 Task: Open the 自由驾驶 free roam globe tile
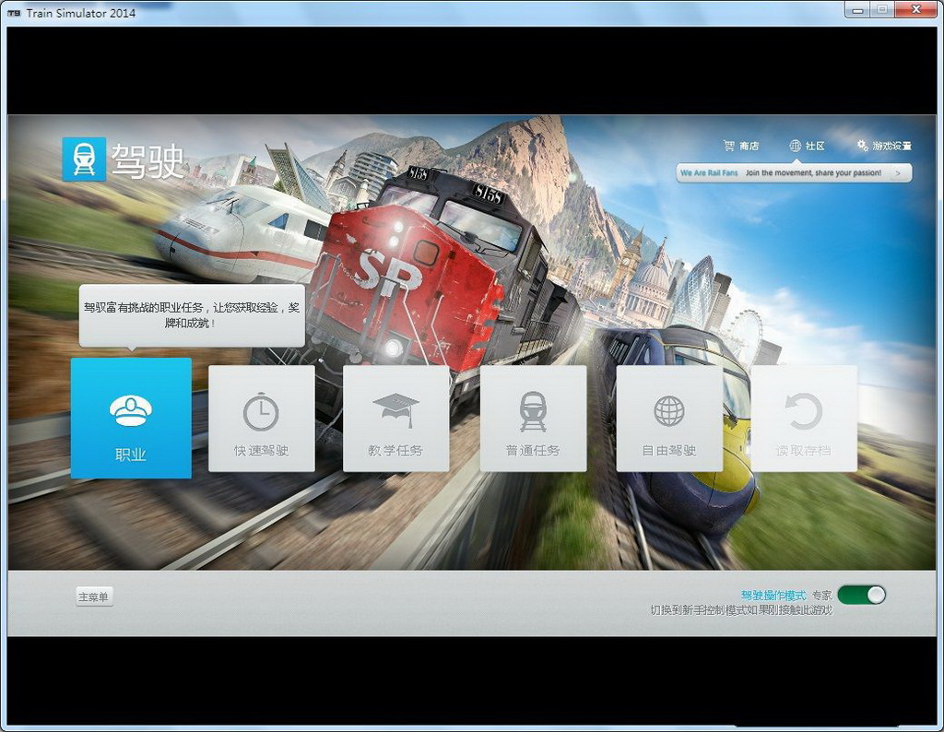[669, 419]
